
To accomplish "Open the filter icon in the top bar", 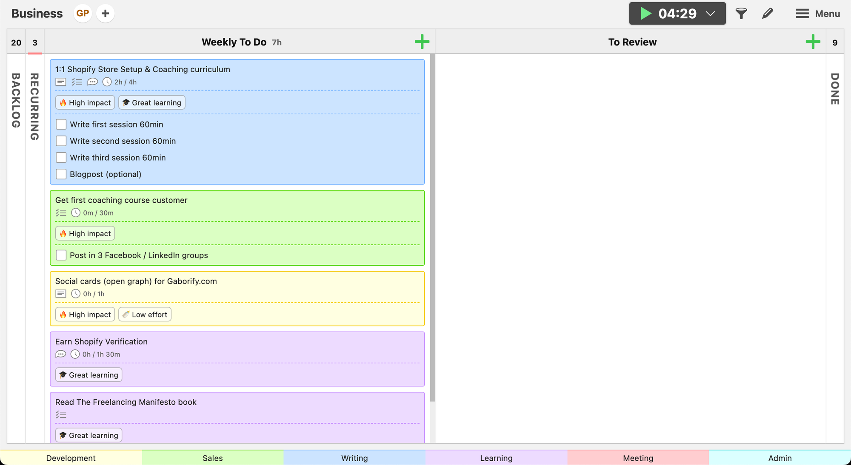I will [x=741, y=13].
